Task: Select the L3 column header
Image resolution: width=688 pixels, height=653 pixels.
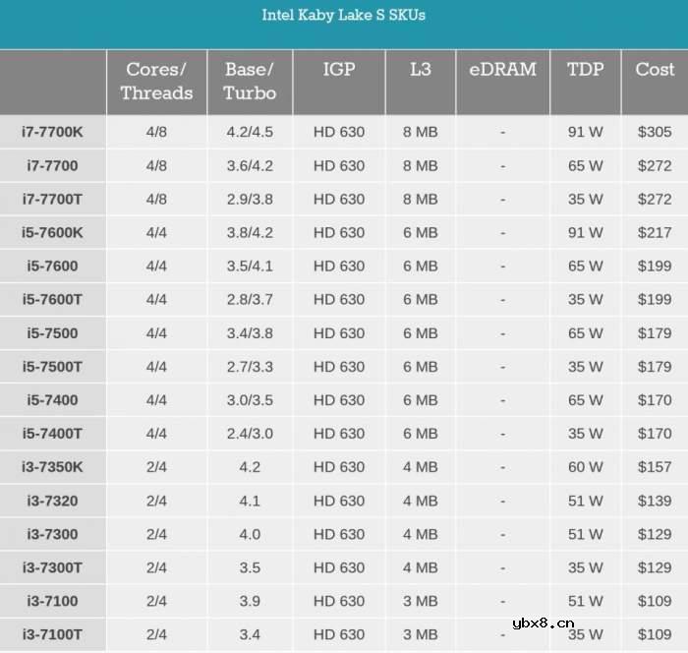Action: click(420, 71)
